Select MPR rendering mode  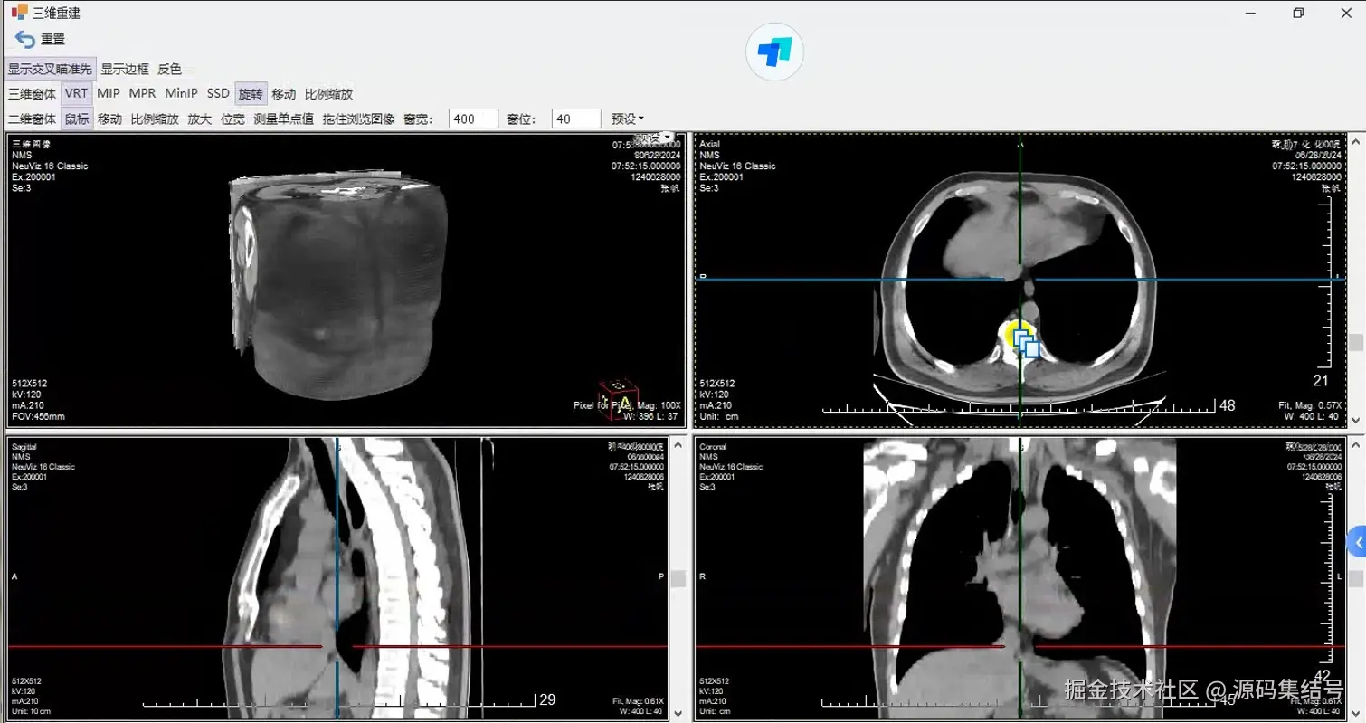coord(142,93)
